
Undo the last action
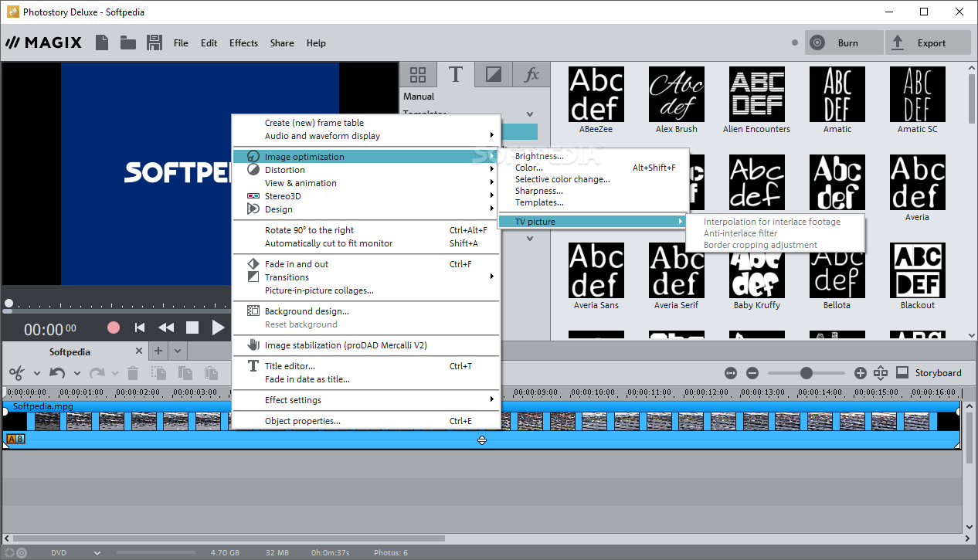pos(57,373)
